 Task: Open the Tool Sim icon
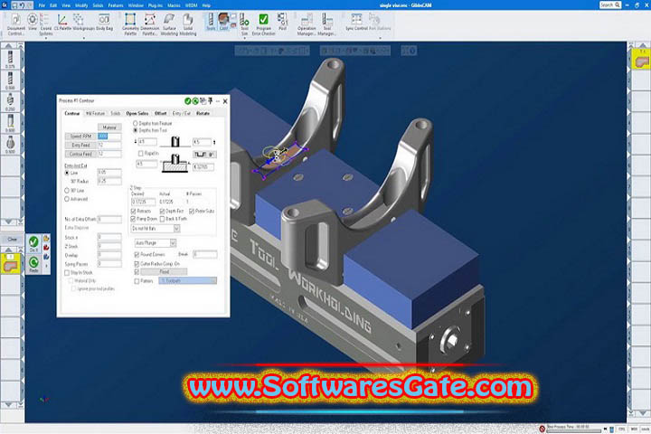point(244,24)
